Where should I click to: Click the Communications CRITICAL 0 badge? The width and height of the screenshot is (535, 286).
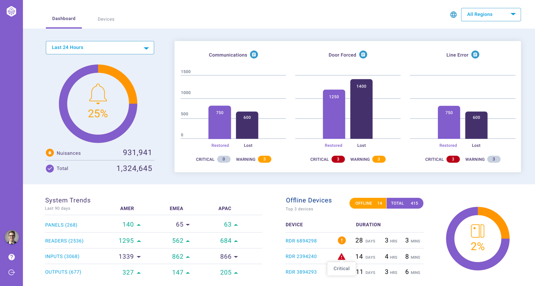click(224, 159)
